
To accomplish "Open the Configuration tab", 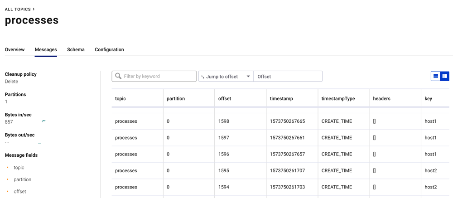I will click(109, 49).
